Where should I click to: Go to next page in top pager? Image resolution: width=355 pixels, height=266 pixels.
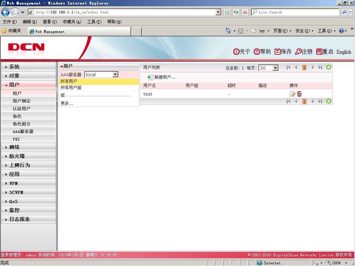coord(313,67)
